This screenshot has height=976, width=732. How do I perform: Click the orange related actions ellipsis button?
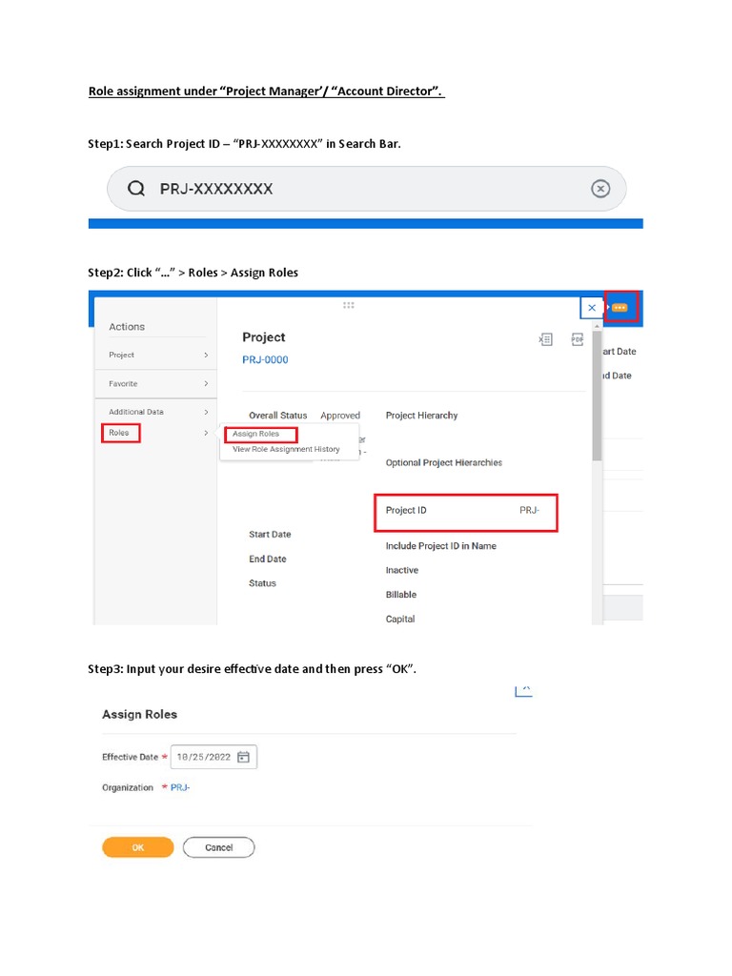620,308
